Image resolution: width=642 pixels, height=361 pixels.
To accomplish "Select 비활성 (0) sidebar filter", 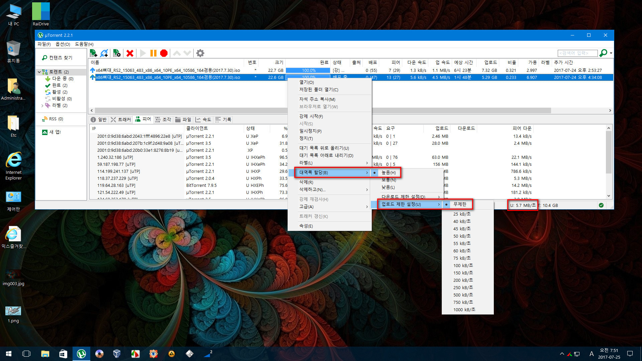I will [59, 99].
